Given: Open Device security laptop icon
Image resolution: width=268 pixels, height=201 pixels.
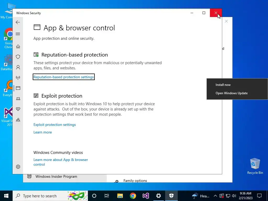Looking at the screenshot, I should coord(18,99).
